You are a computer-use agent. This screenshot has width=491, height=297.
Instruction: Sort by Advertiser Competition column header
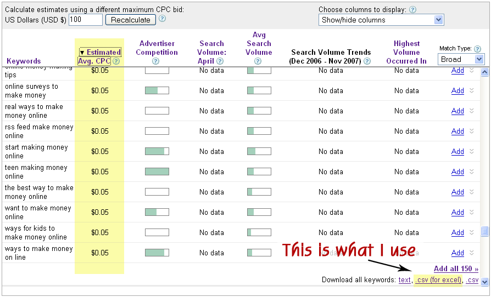tap(157, 48)
